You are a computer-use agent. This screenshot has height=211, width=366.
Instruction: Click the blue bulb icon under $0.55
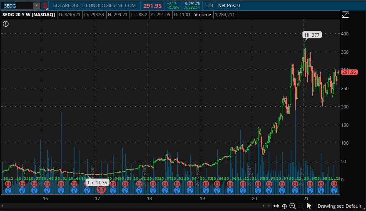[x=125, y=191]
